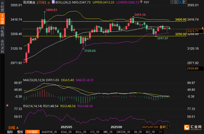Expand more indicators with >> arrow
This screenshot has height=134, width=204.
(160, 132)
